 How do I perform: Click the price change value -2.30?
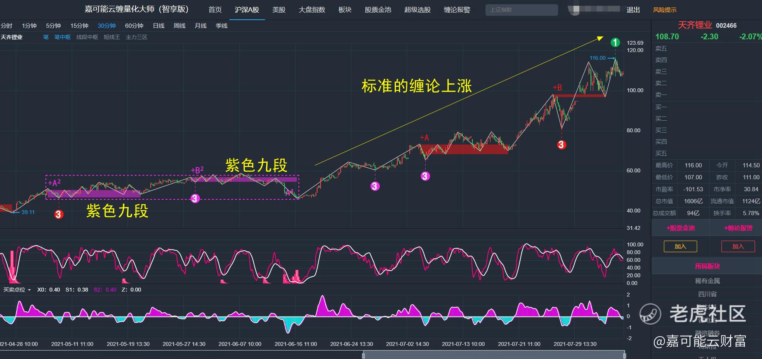click(x=709, y=37)
